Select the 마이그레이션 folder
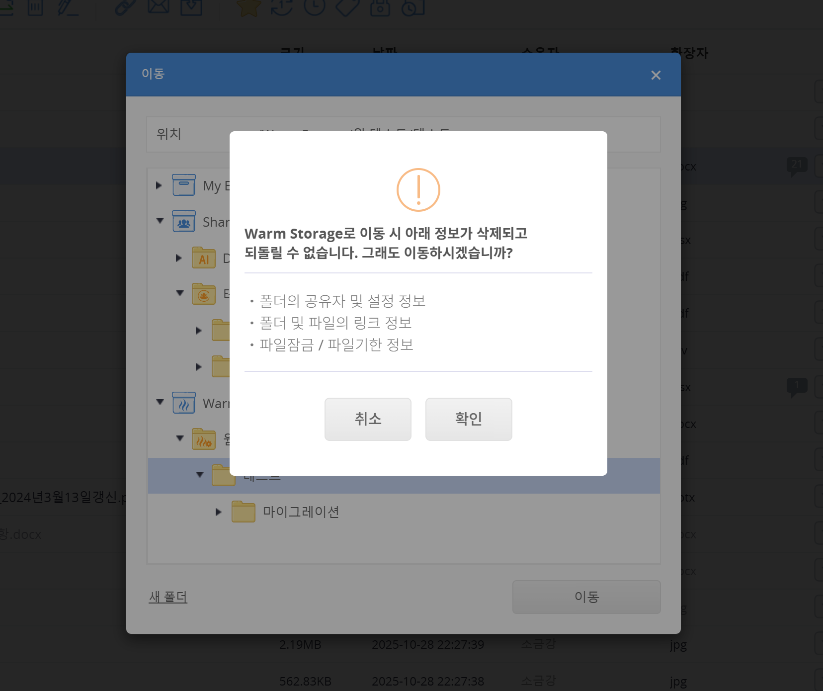The height and width of the screenshot is (691, 823). pyautogui.click(x=301, y=512)
